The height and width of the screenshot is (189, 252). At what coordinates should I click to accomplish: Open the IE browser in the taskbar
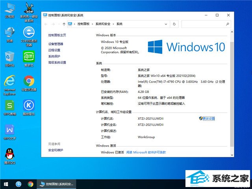click(x=19, y=184)
